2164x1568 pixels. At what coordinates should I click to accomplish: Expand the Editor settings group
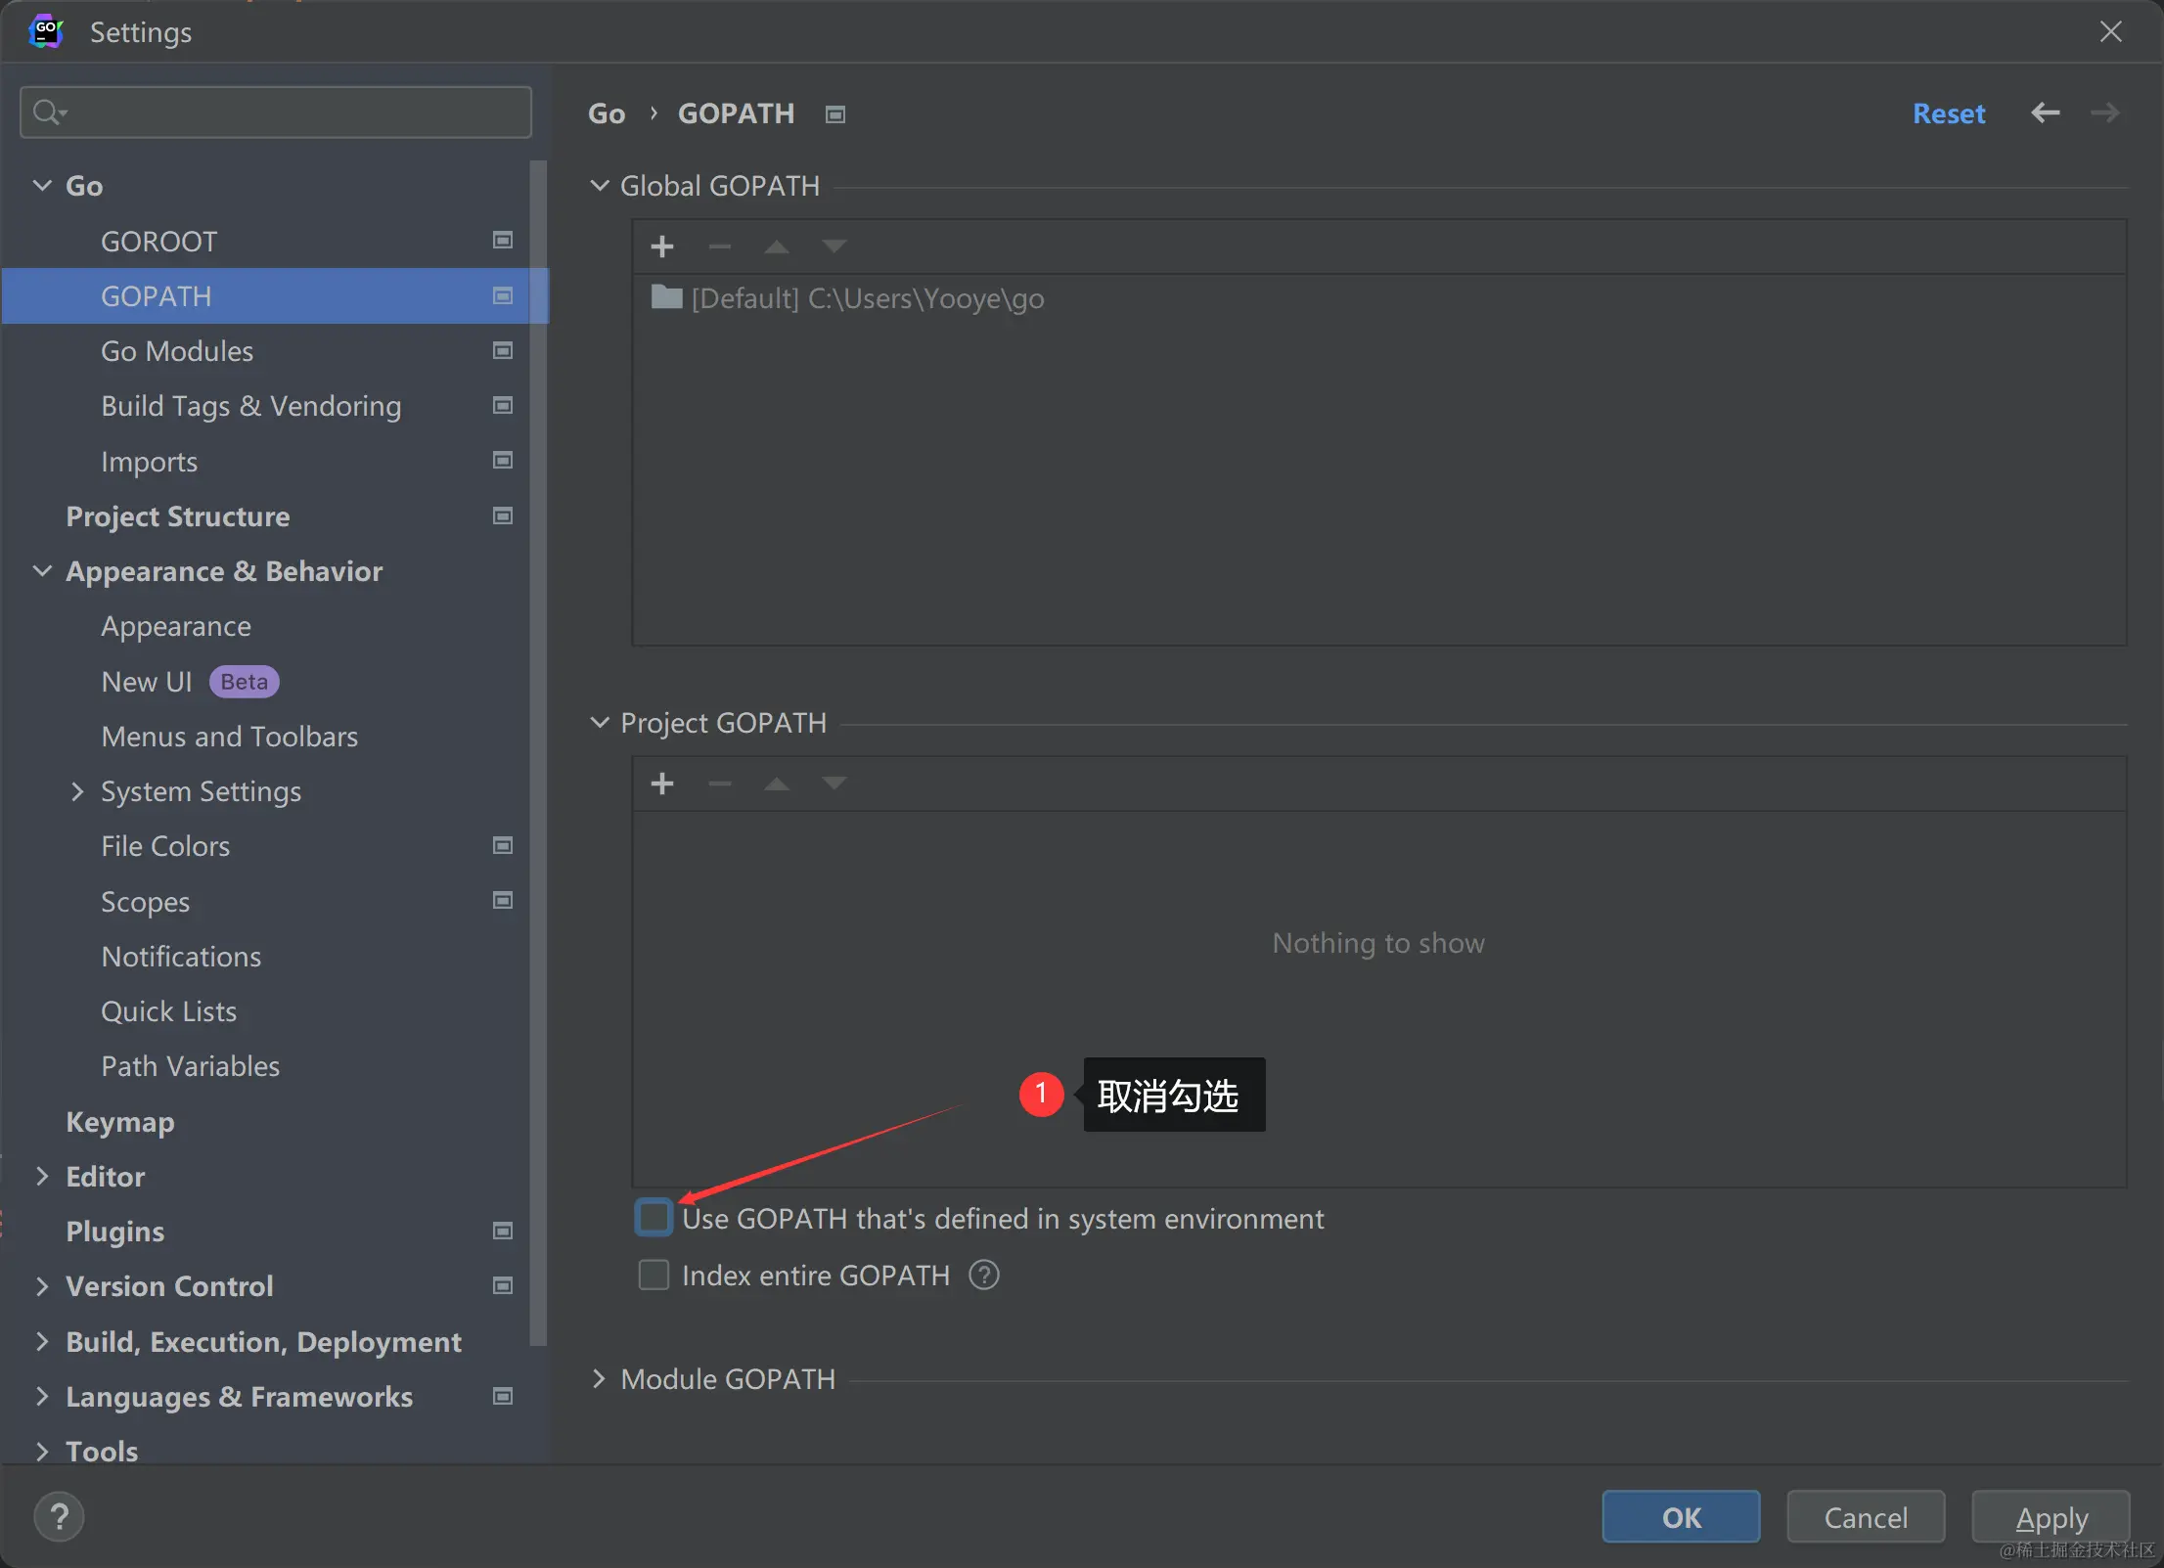(x=42, y=1177)
